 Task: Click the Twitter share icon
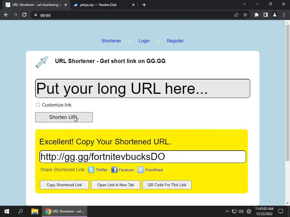(91, 170)
